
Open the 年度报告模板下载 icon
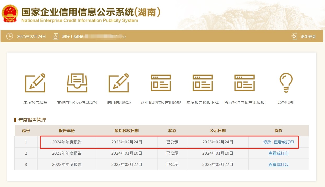203,83
